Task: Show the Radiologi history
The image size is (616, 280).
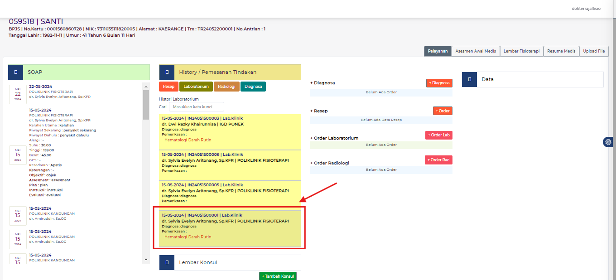Action: (226, 87)
